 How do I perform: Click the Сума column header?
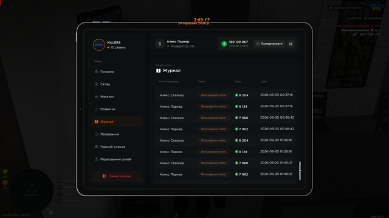[238, 82]
